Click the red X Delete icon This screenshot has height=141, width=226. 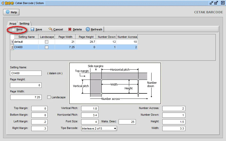click(x=70, y=29)
